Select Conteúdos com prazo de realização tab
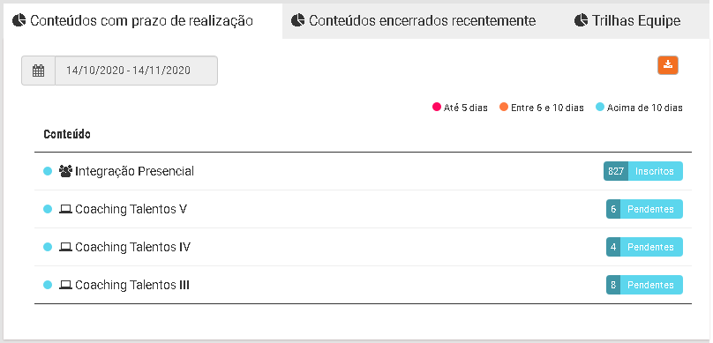Screen dimensions: 713x343 click(143, 20)
